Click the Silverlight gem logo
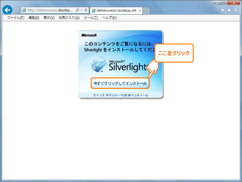The width and height of the screenshot is (242, 182). [98, 64]
